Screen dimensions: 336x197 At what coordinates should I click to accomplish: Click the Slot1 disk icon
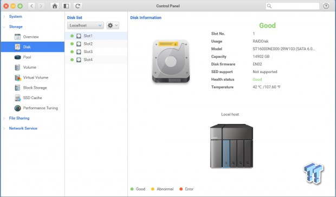[79, 36]
